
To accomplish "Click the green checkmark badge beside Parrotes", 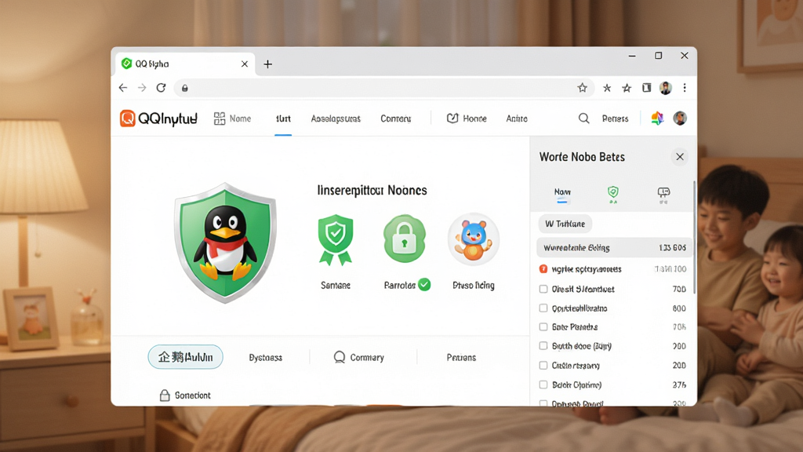I will click(x=424, y=284).
